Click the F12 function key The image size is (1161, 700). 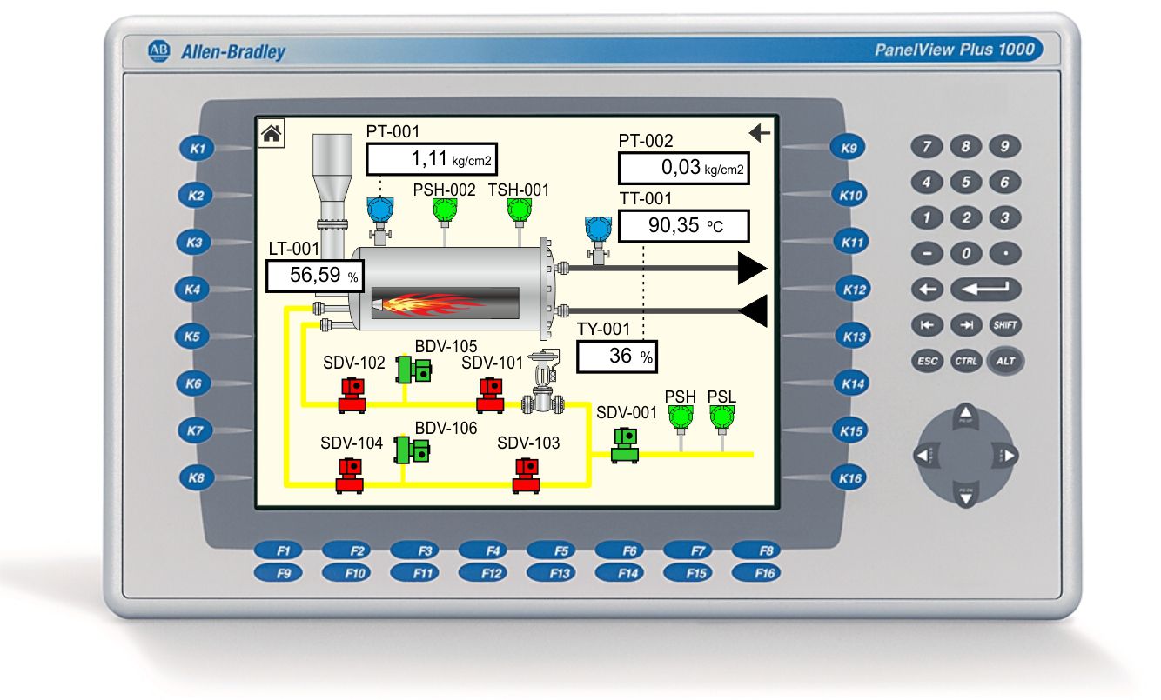click(483, 573)
